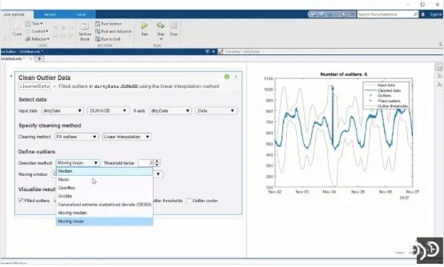Open the Refactor dropdown in the ribbon
Viewport: 444px width, 267px height.
pyautogui.click(x=38, y=39)
